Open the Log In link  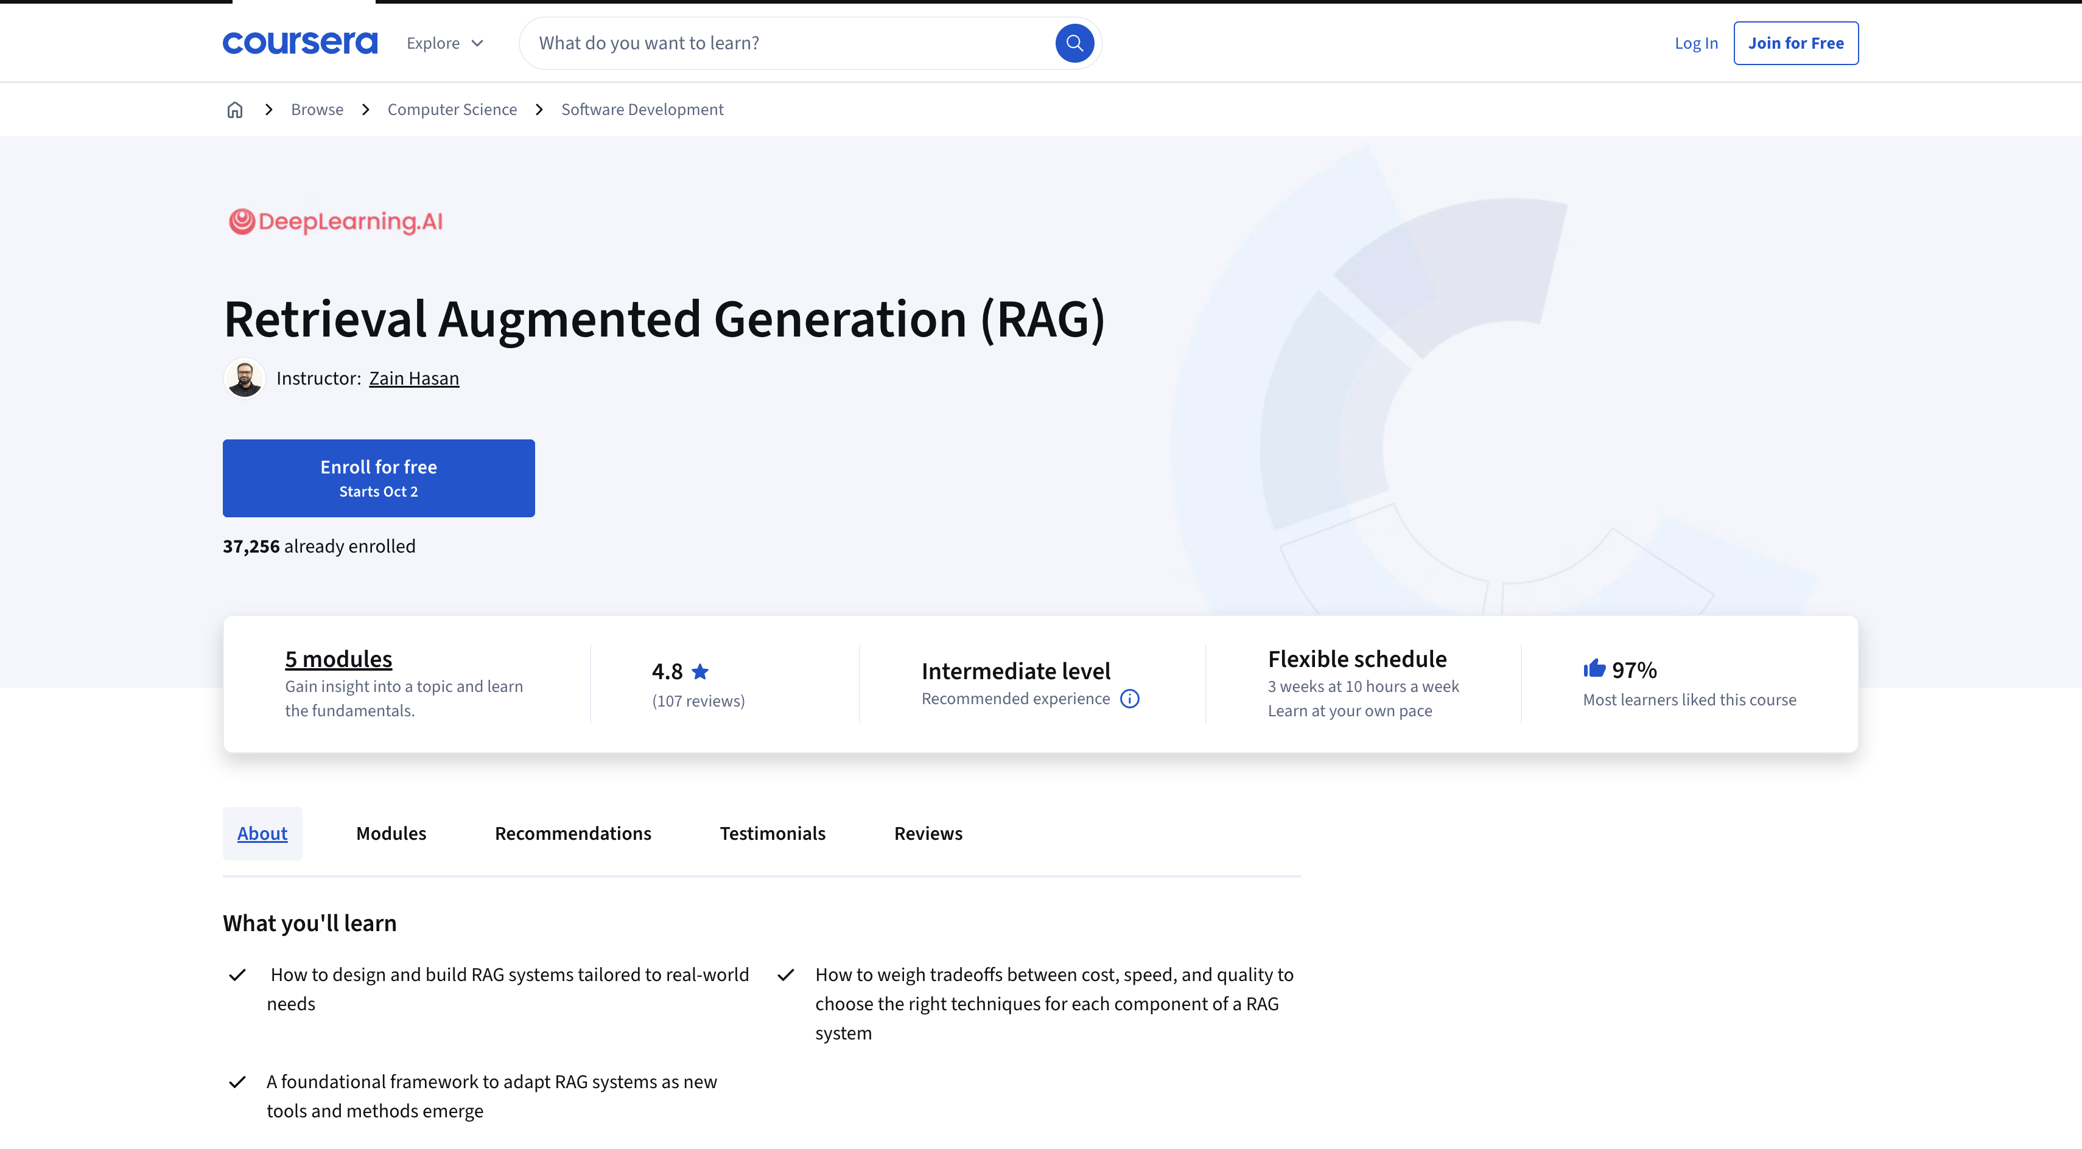pos(1695,44)
